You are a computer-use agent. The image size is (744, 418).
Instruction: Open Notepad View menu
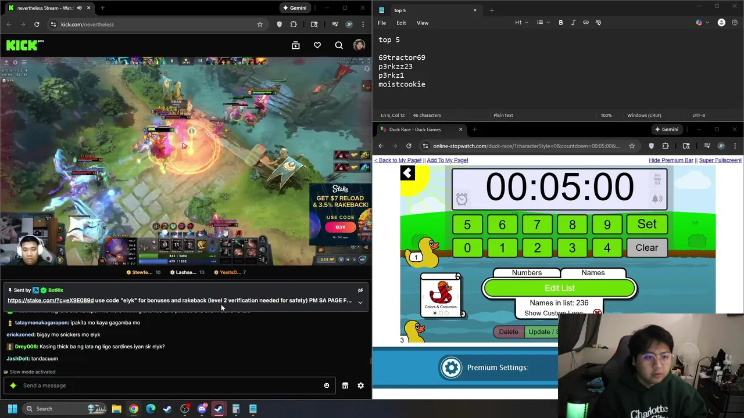pos(423,23)
